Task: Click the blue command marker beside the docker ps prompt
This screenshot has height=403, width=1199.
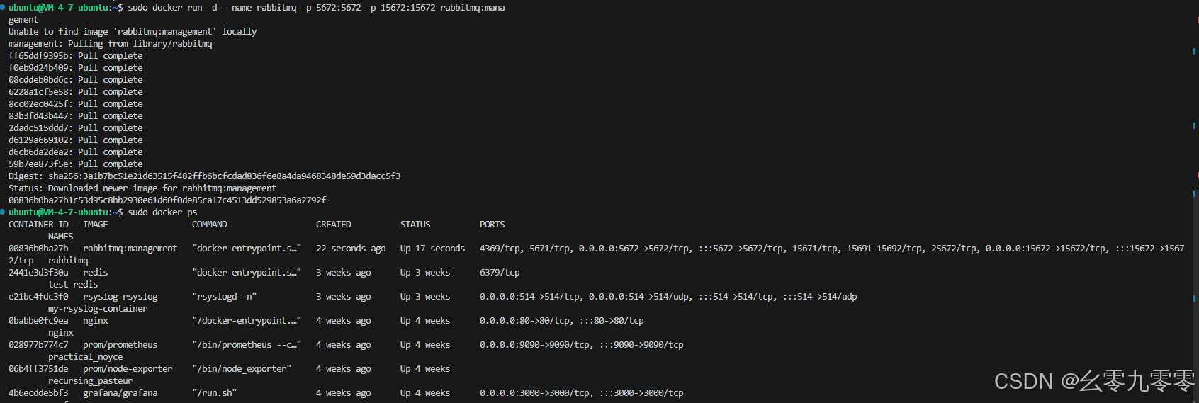Action: pyautogui.click(x=3, y=212)
